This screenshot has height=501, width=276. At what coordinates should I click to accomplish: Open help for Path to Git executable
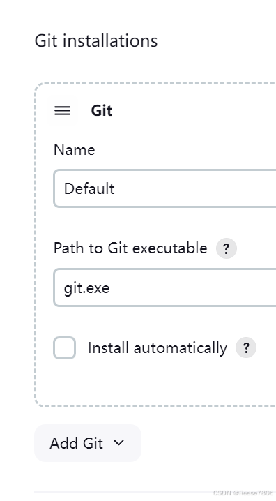tap(227, 248)
